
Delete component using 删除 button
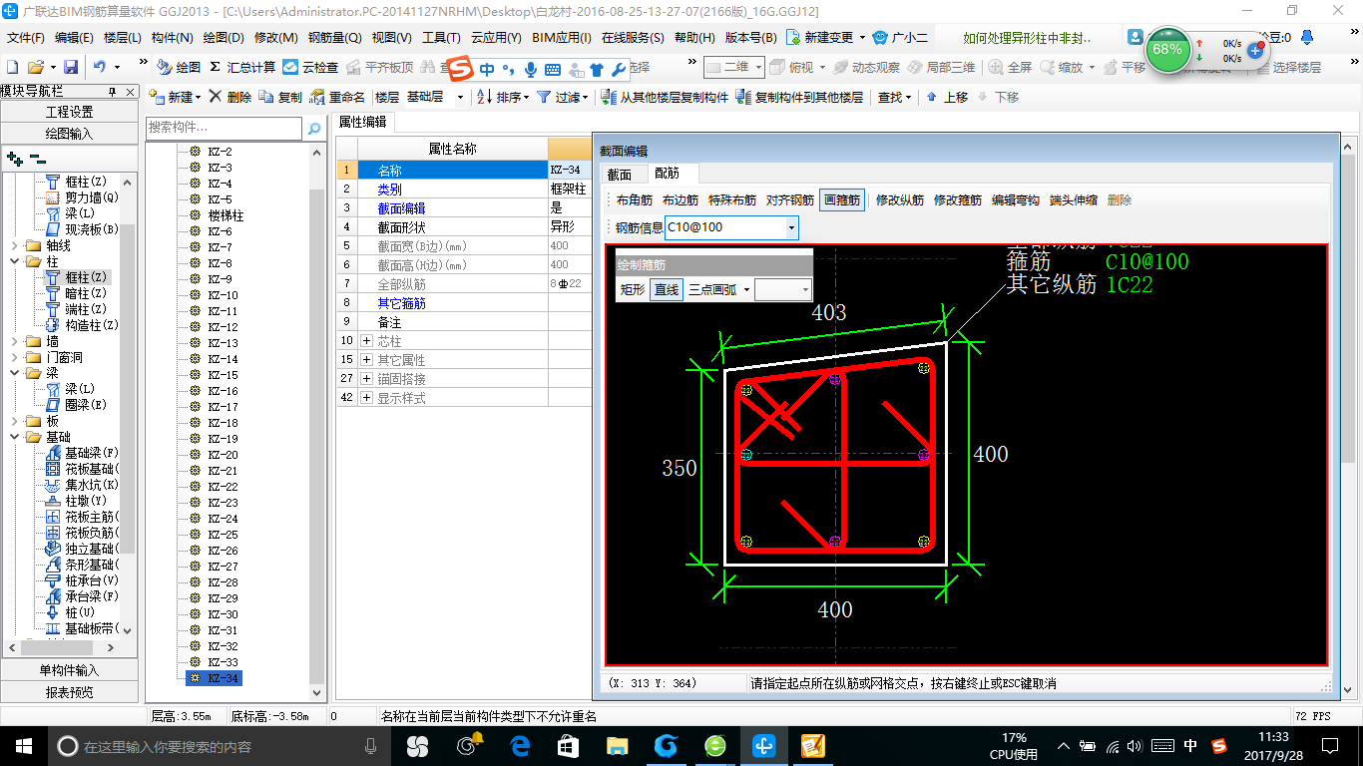(x=230, y=98)
